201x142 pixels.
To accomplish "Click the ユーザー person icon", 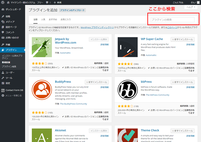I will (x=3, y=73).
